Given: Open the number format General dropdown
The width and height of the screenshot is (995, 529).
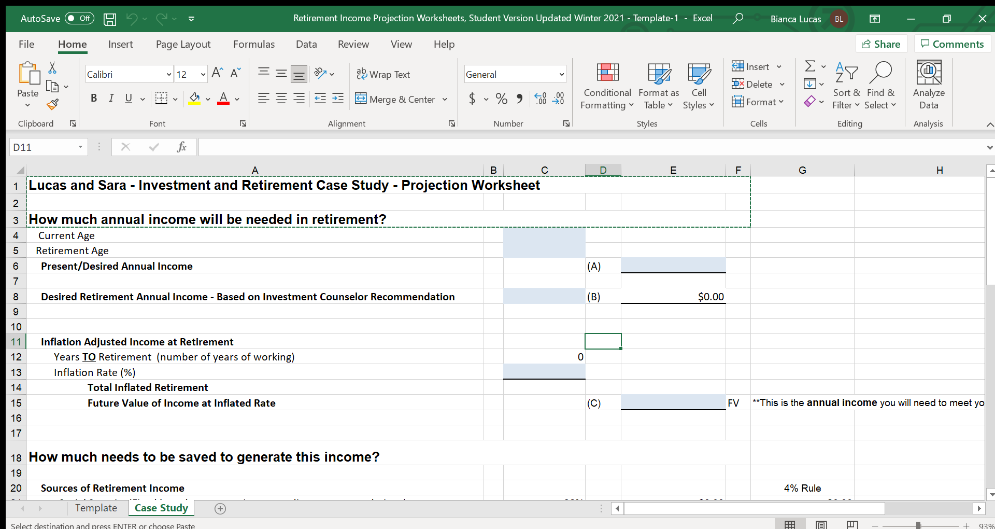Looking at the screenshot, I should click(x=562, y=75).
